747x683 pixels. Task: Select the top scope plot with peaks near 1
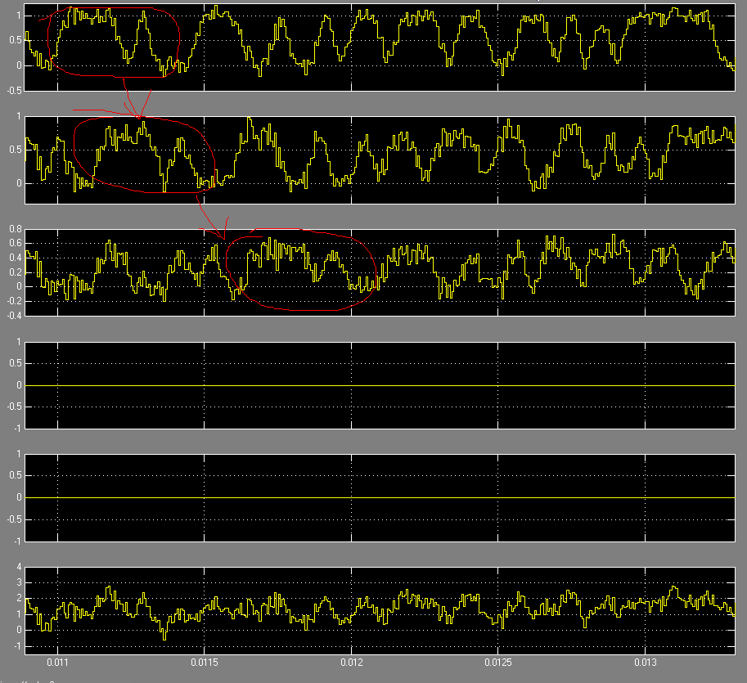380,47
